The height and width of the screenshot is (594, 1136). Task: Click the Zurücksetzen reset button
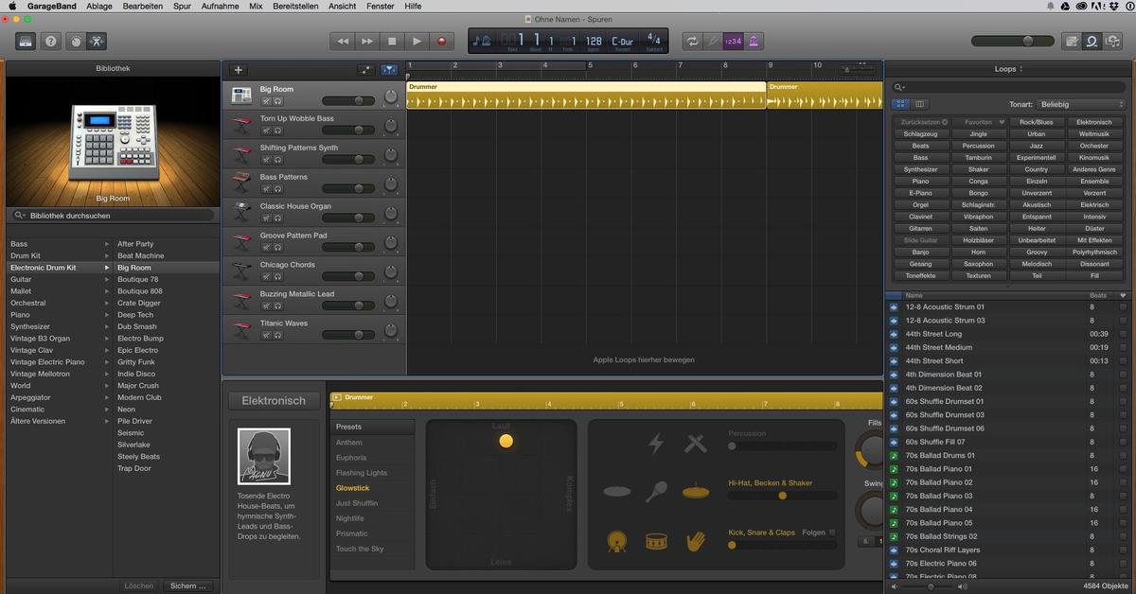[921, 122]
